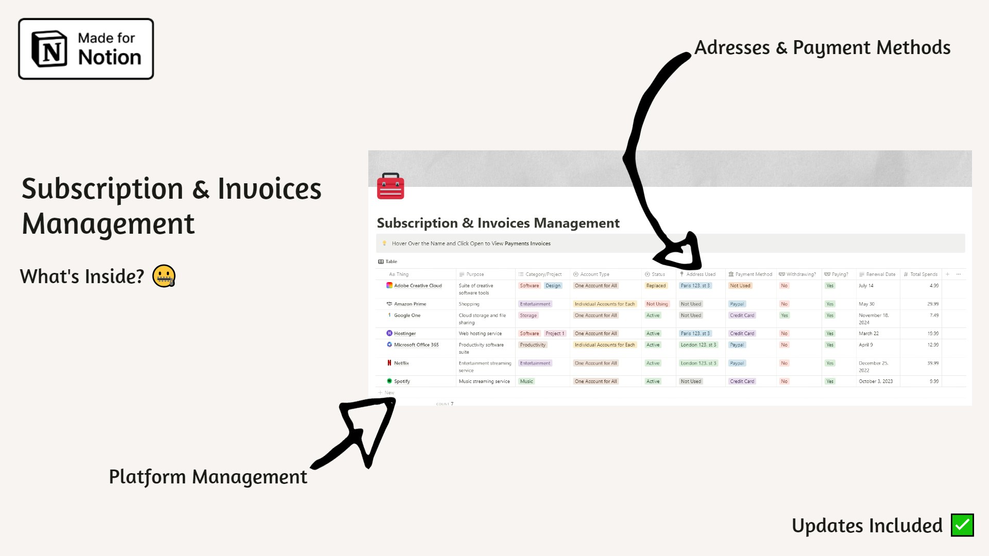The width and height of the screenshot is (989, 556).
Task: Click the table view icon beside Table
Action: point(381,262)
